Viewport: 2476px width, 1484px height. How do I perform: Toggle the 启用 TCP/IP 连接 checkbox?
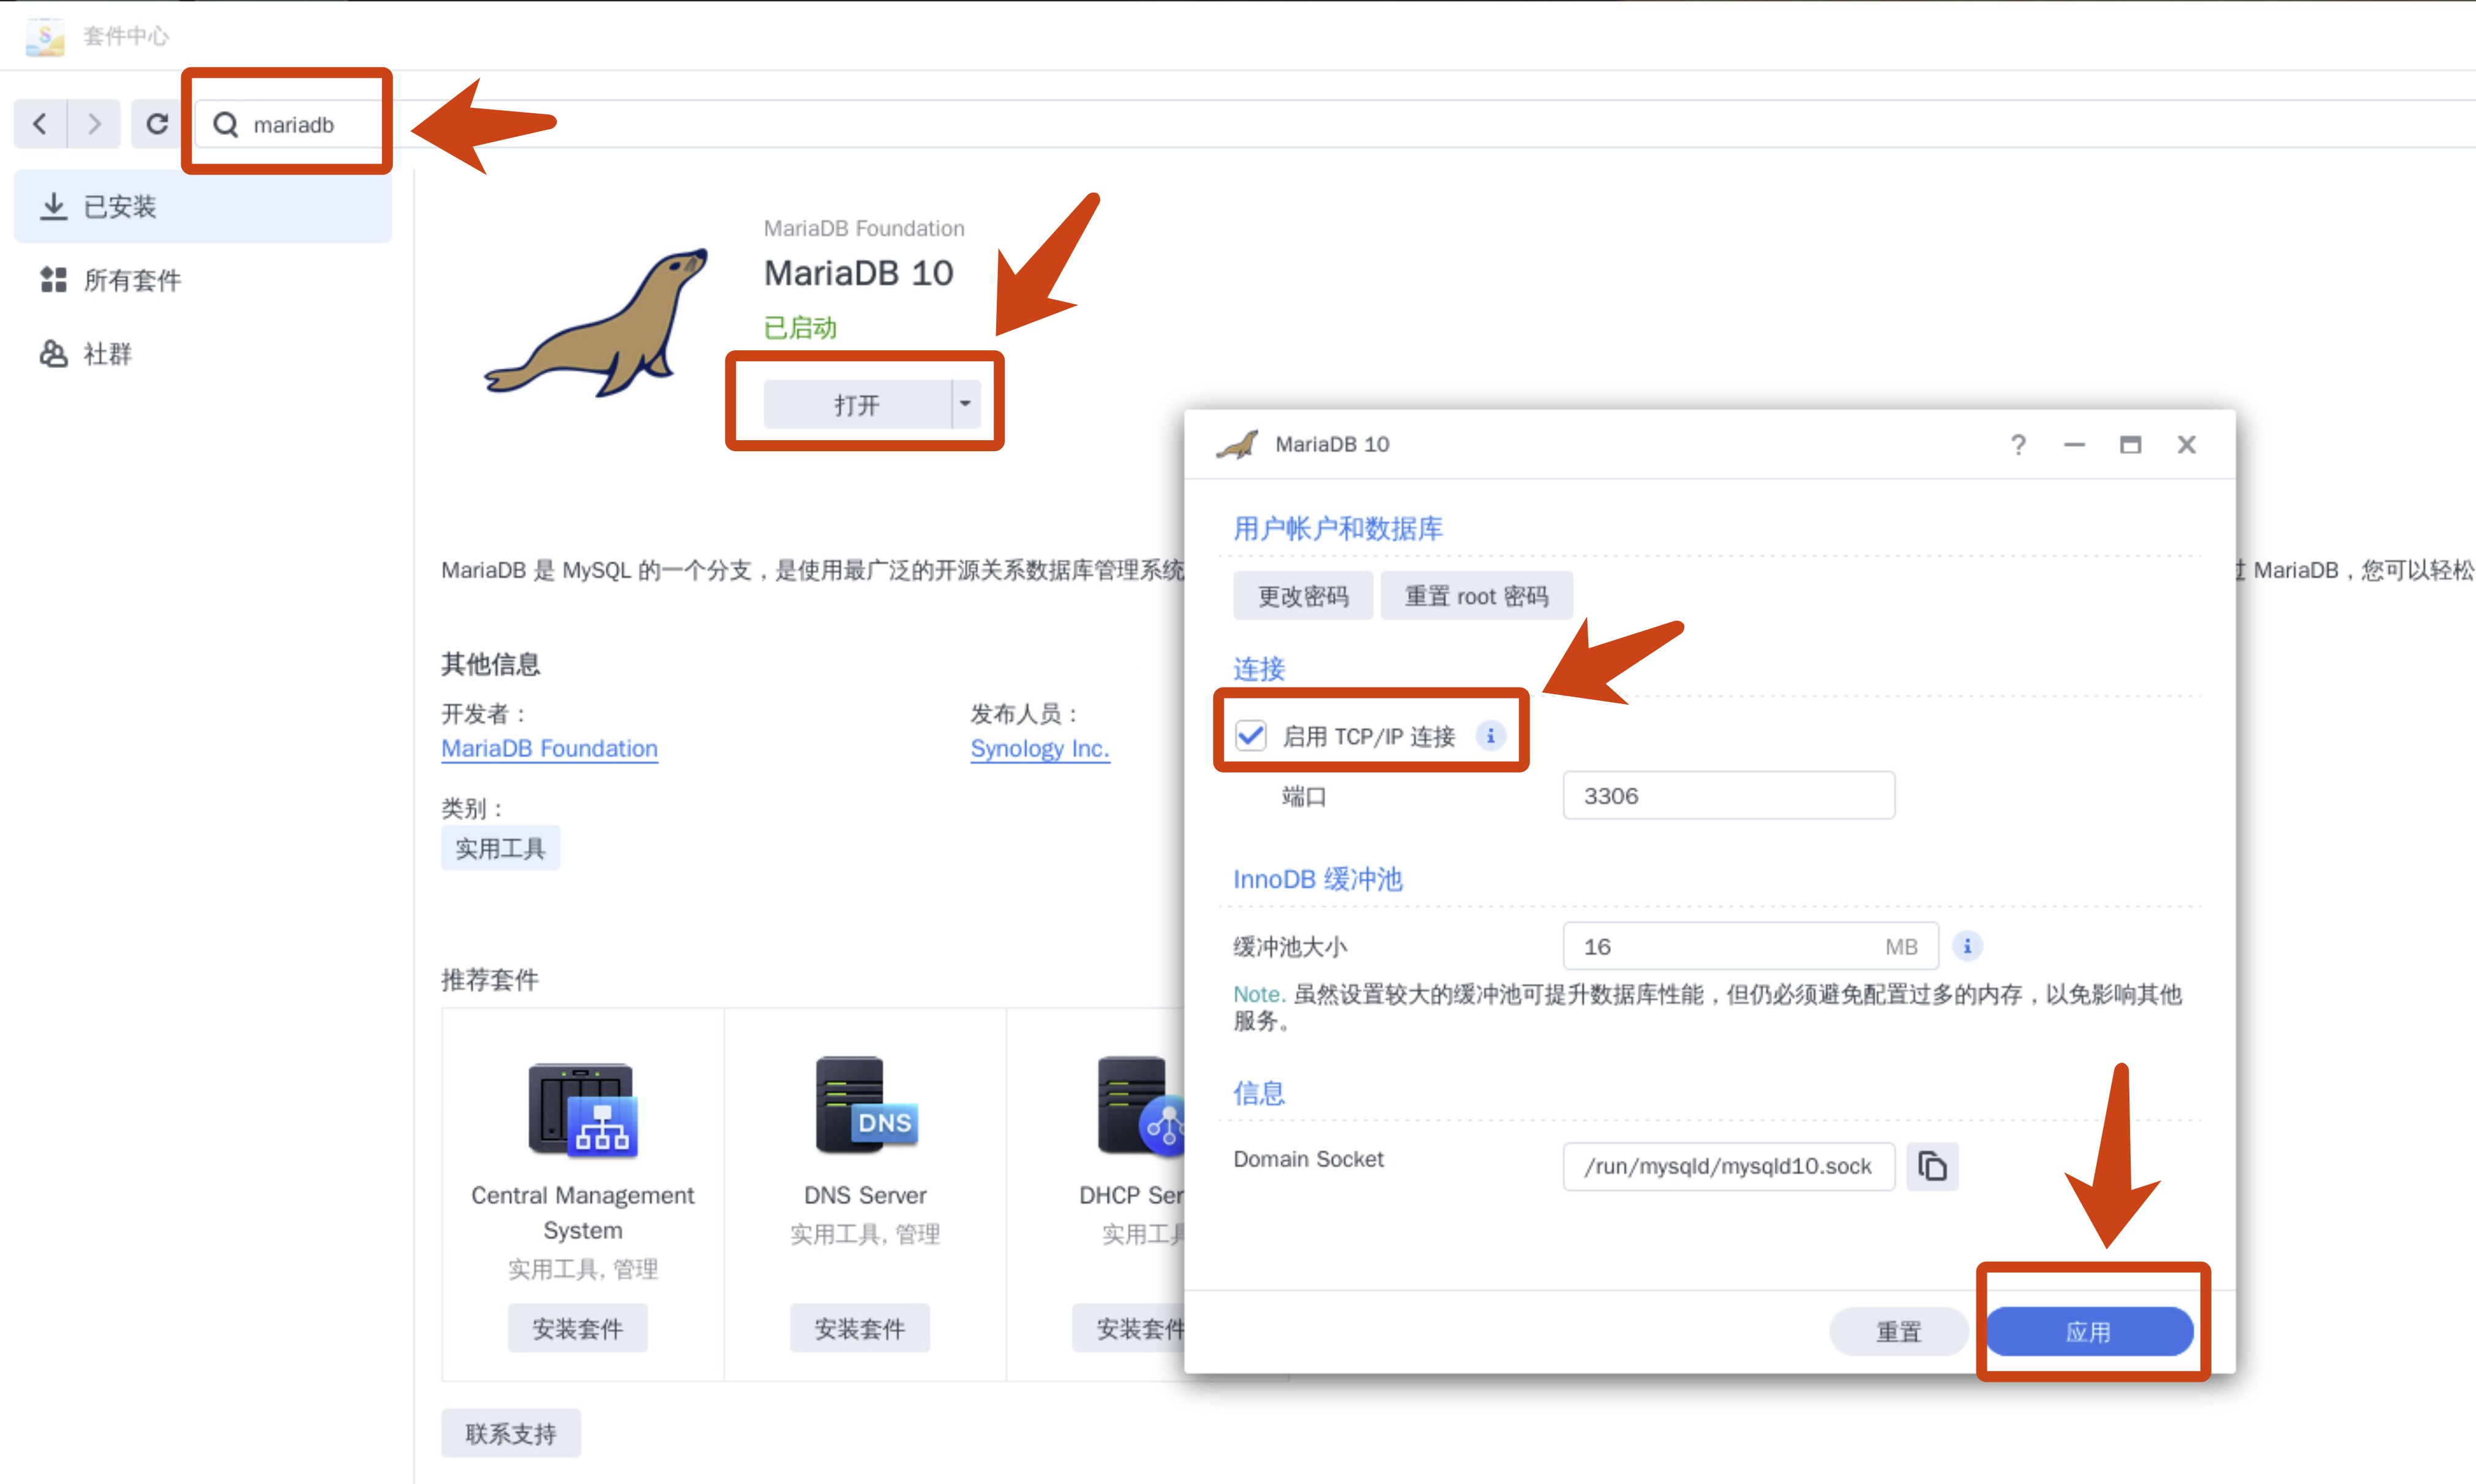1250,736
